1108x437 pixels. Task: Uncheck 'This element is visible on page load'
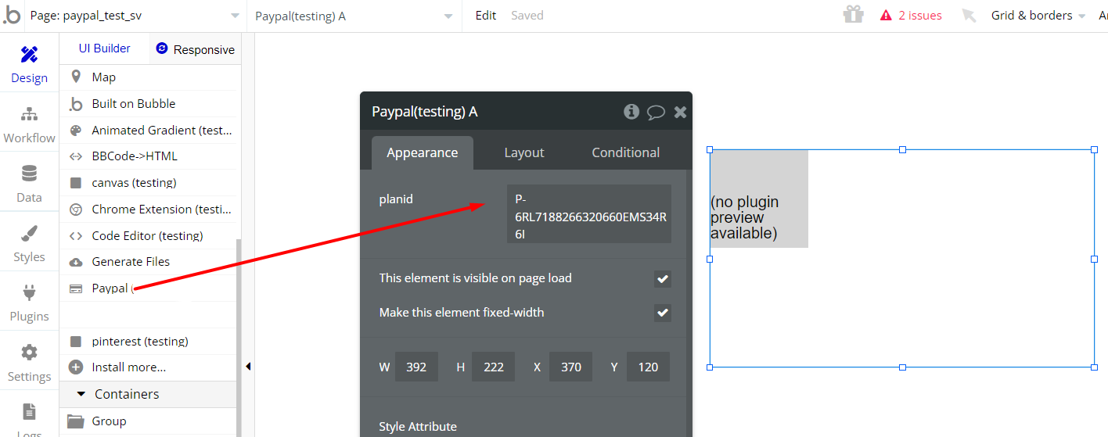click(663, 279)
